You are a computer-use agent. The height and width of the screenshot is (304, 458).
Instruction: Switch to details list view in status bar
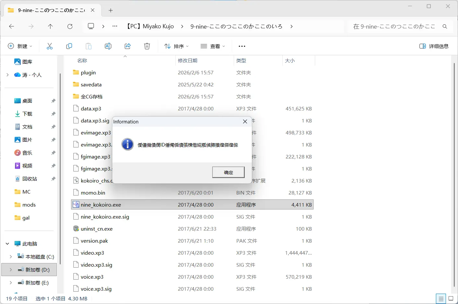[441, 298]
